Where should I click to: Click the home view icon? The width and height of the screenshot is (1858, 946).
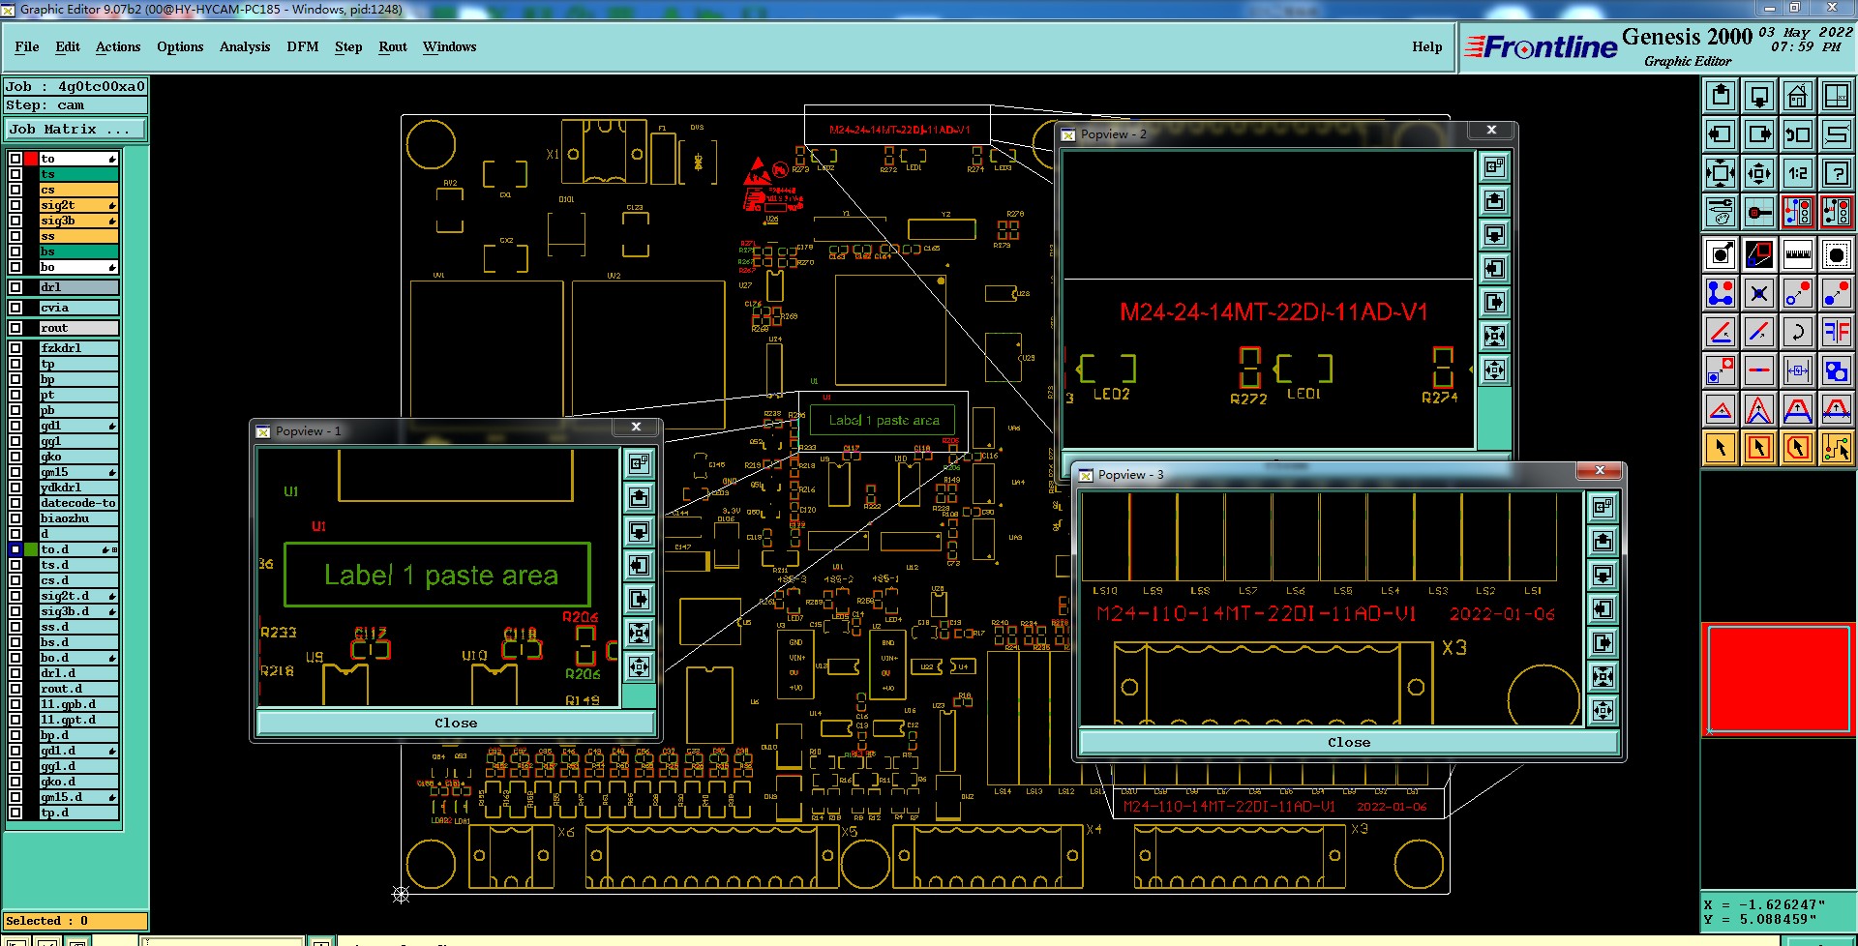(1798, 96)
